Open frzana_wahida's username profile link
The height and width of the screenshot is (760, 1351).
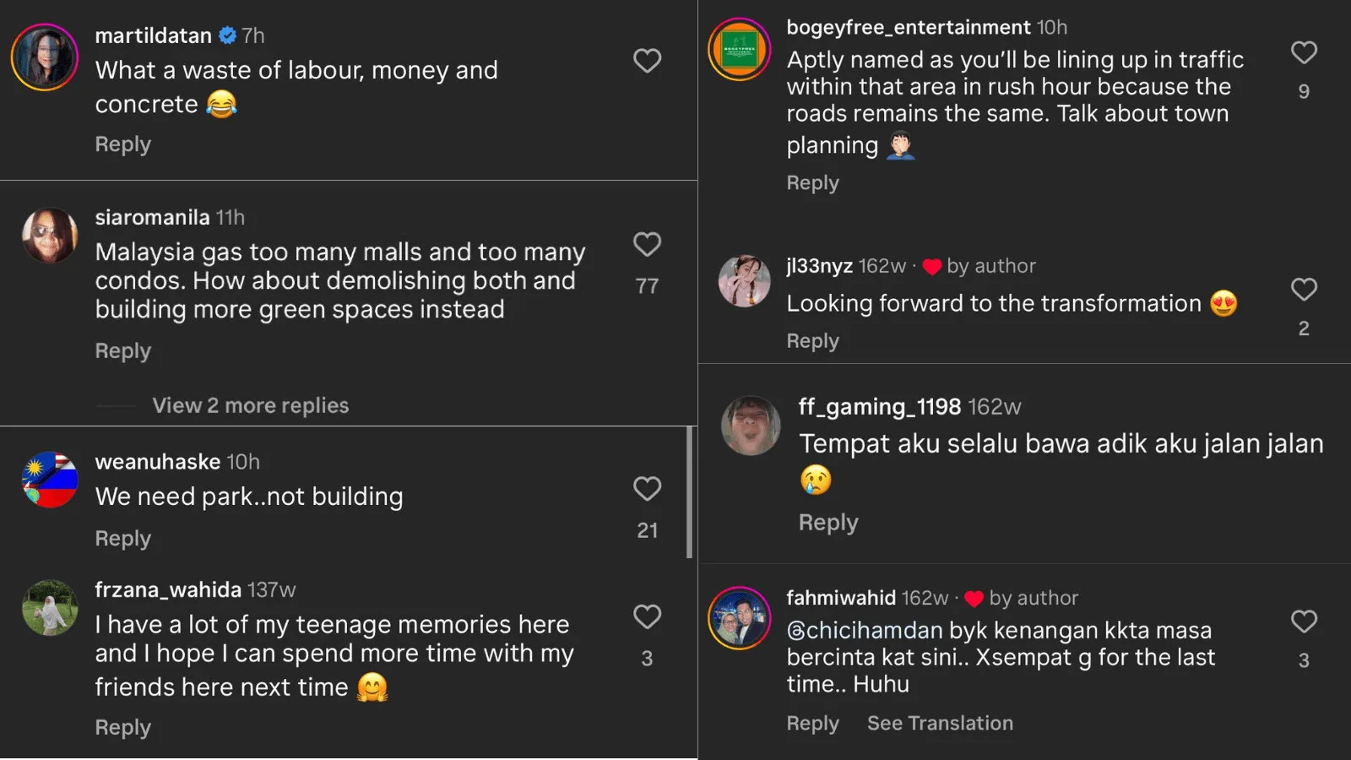click(168, 589)
